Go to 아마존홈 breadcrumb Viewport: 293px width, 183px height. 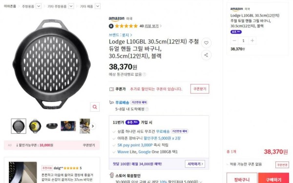pyautogui.click(x=10, y=6)
